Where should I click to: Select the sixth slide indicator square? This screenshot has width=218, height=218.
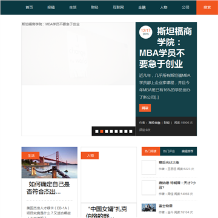coord(121,131)
